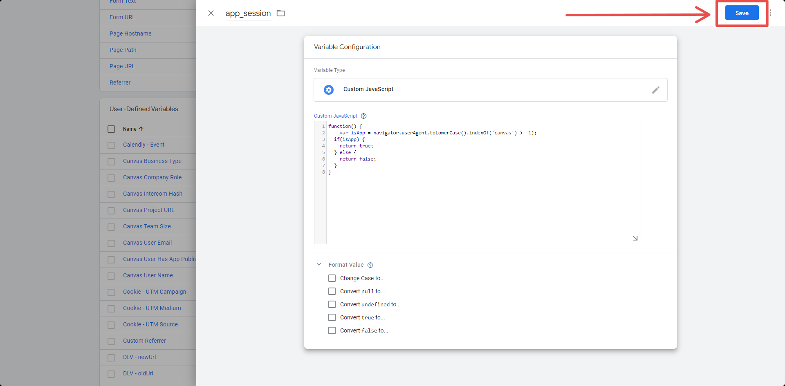Screen dimensions: 785x386
Task: Open the Page URL built-in variable
Action: 122,66
